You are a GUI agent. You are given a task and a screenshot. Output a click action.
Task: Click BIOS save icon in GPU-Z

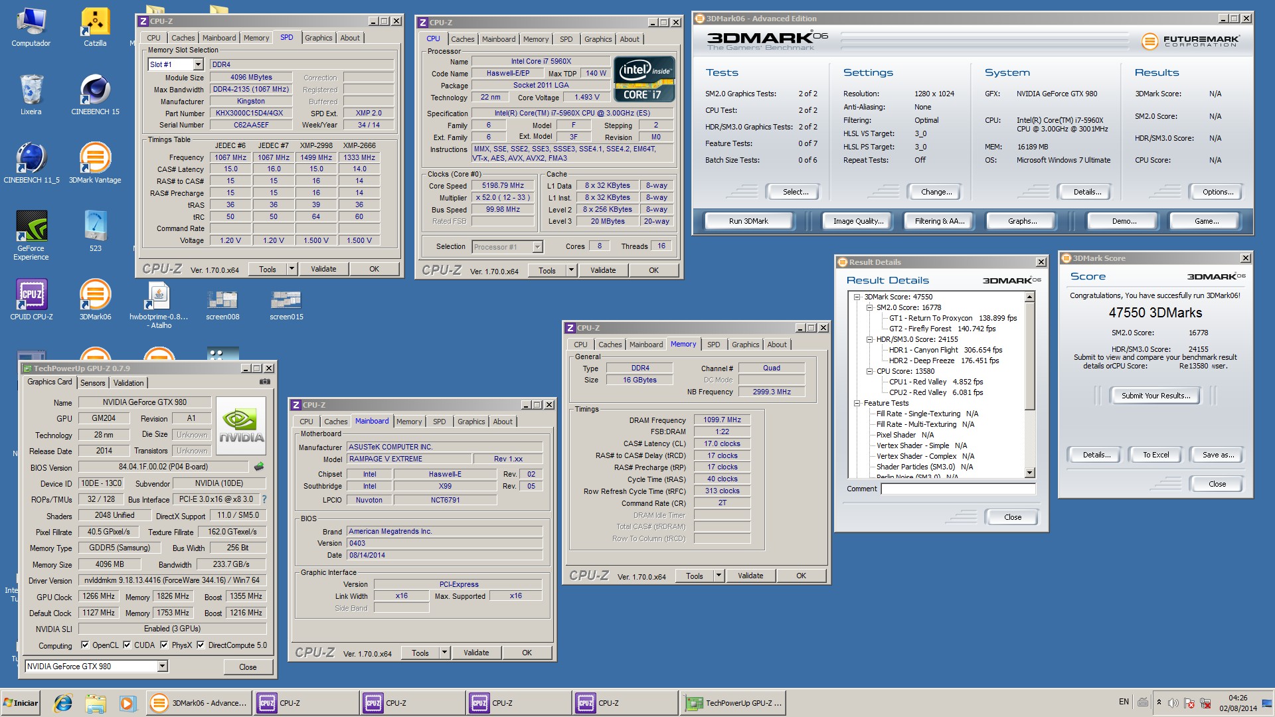coord(259,467)
